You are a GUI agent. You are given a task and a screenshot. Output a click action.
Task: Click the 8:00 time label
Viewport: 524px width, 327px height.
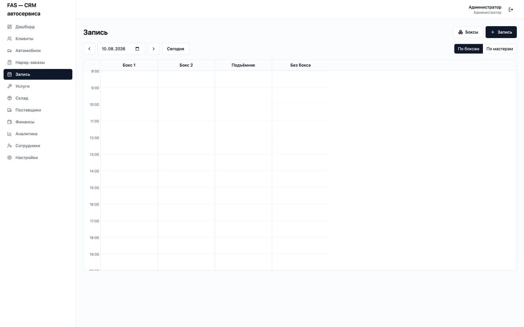pyautogui.click(x=95, y=71)
